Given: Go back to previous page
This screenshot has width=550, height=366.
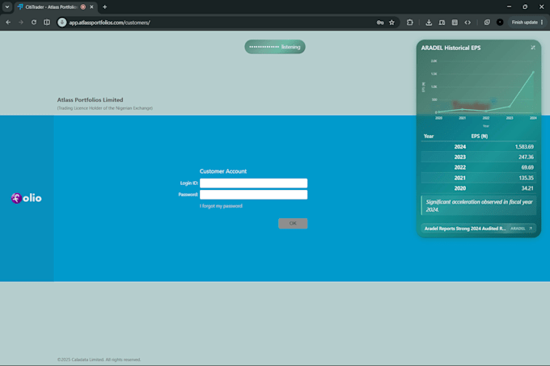Looking at the screenshot, I should click(x=8, y=23).
